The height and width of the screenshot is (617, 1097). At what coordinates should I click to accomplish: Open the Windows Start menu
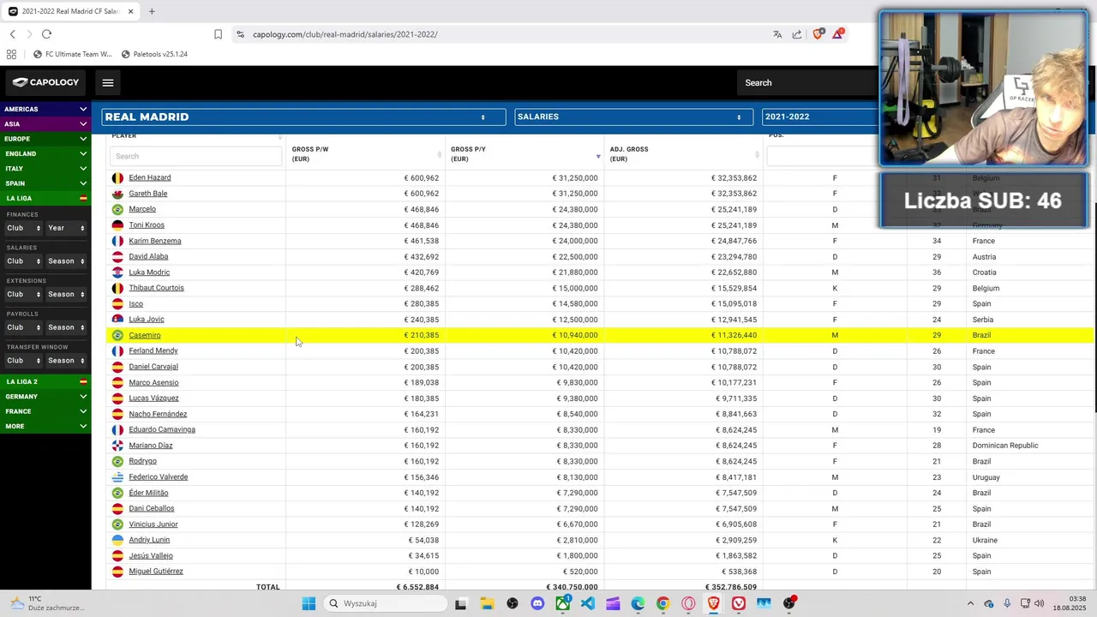[309, 603]
